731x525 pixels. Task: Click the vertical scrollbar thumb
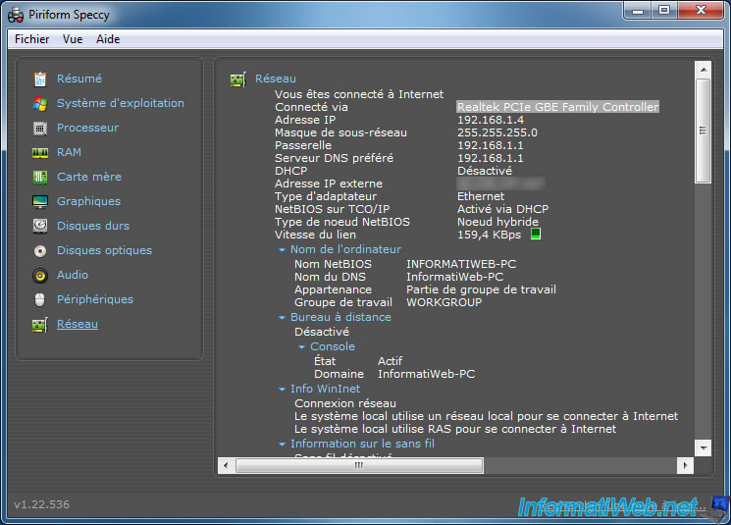703,131
